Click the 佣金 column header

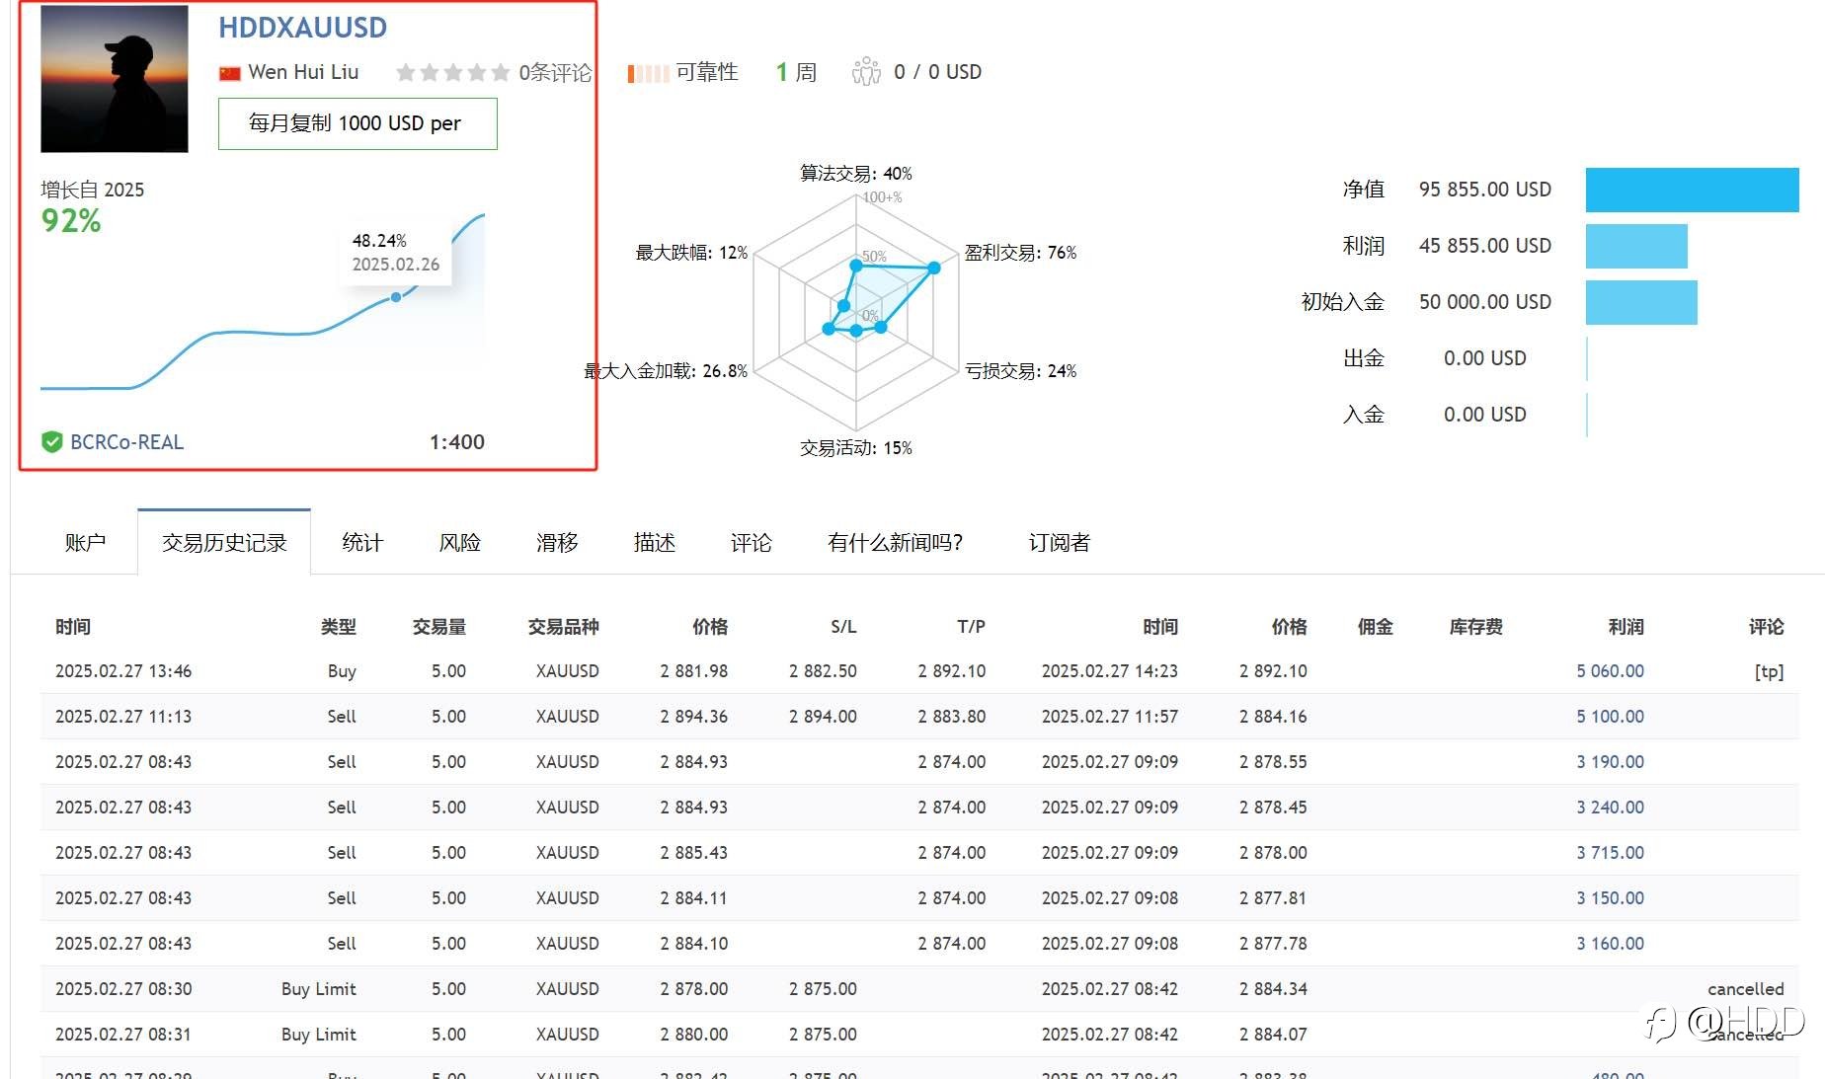pos(1375,626)
